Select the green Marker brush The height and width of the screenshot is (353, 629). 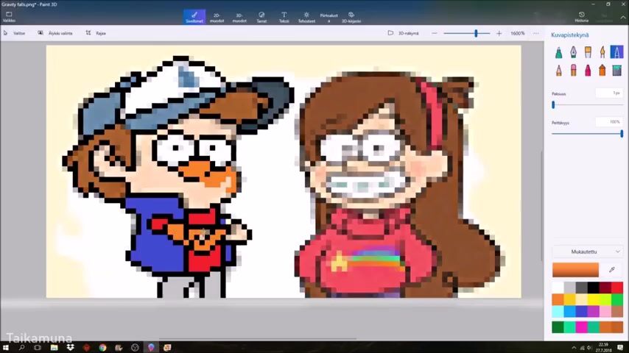click(559, 52)
